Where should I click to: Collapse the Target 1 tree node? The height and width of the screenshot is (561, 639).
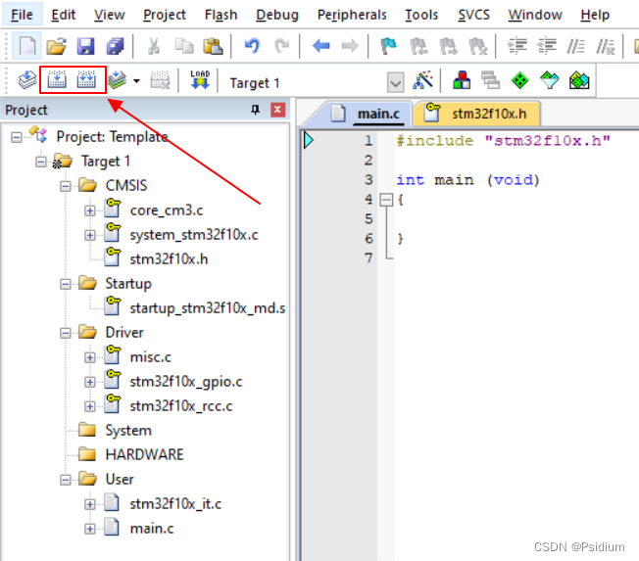point(41,162)
